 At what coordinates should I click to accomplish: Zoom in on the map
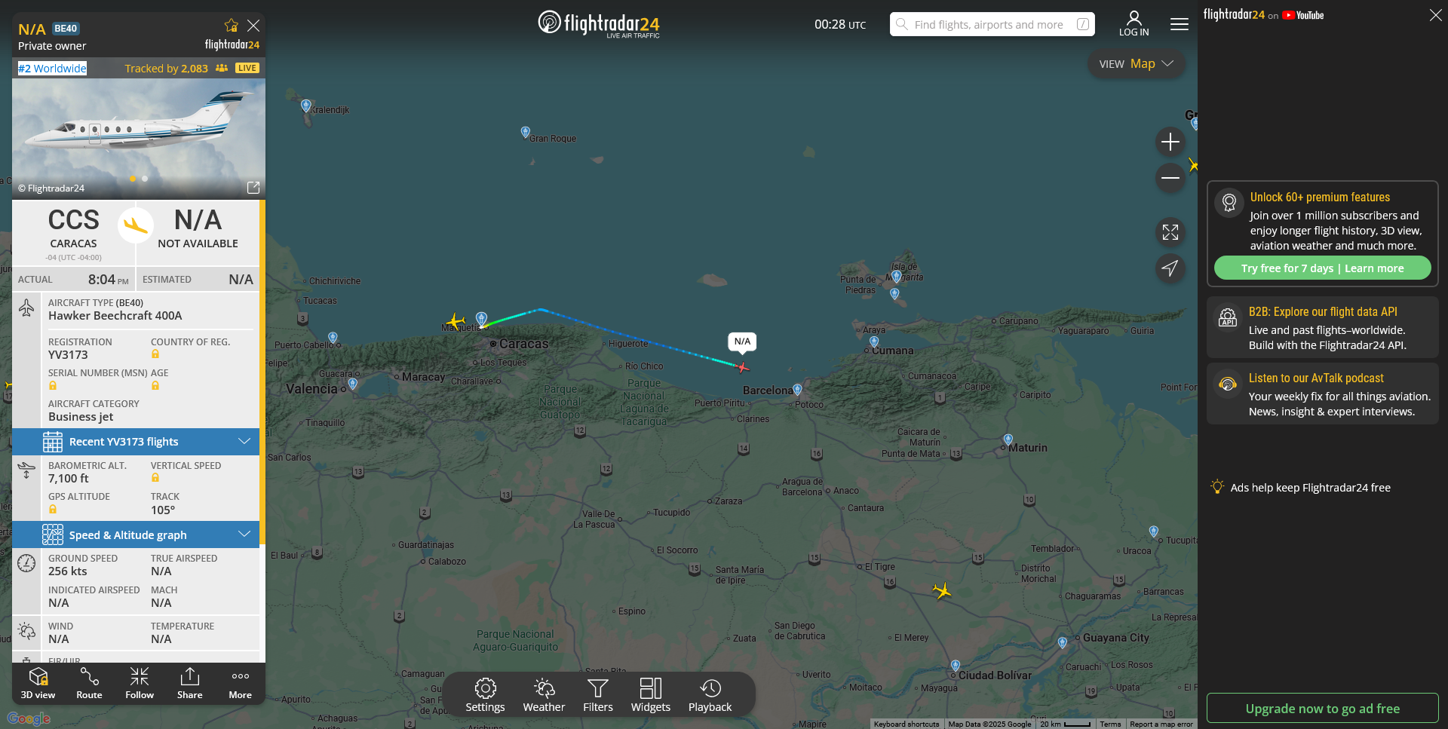[1170, 142]
